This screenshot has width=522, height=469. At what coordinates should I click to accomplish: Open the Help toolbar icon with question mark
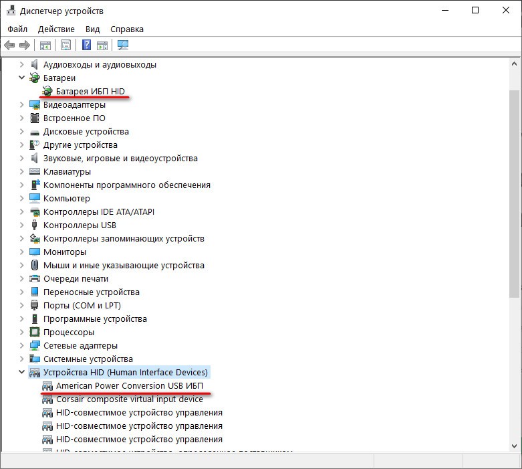pyautogui.click(x=87, y=45)
